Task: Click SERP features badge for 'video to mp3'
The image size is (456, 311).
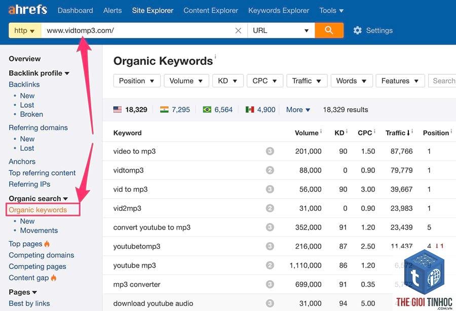Action: tap(270, 151)
